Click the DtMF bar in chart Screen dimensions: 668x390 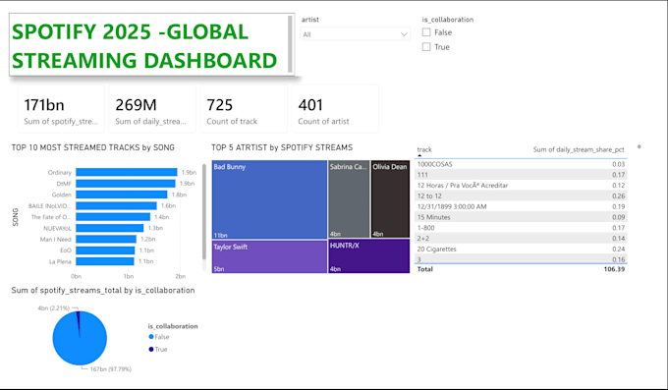click(126, 184)
